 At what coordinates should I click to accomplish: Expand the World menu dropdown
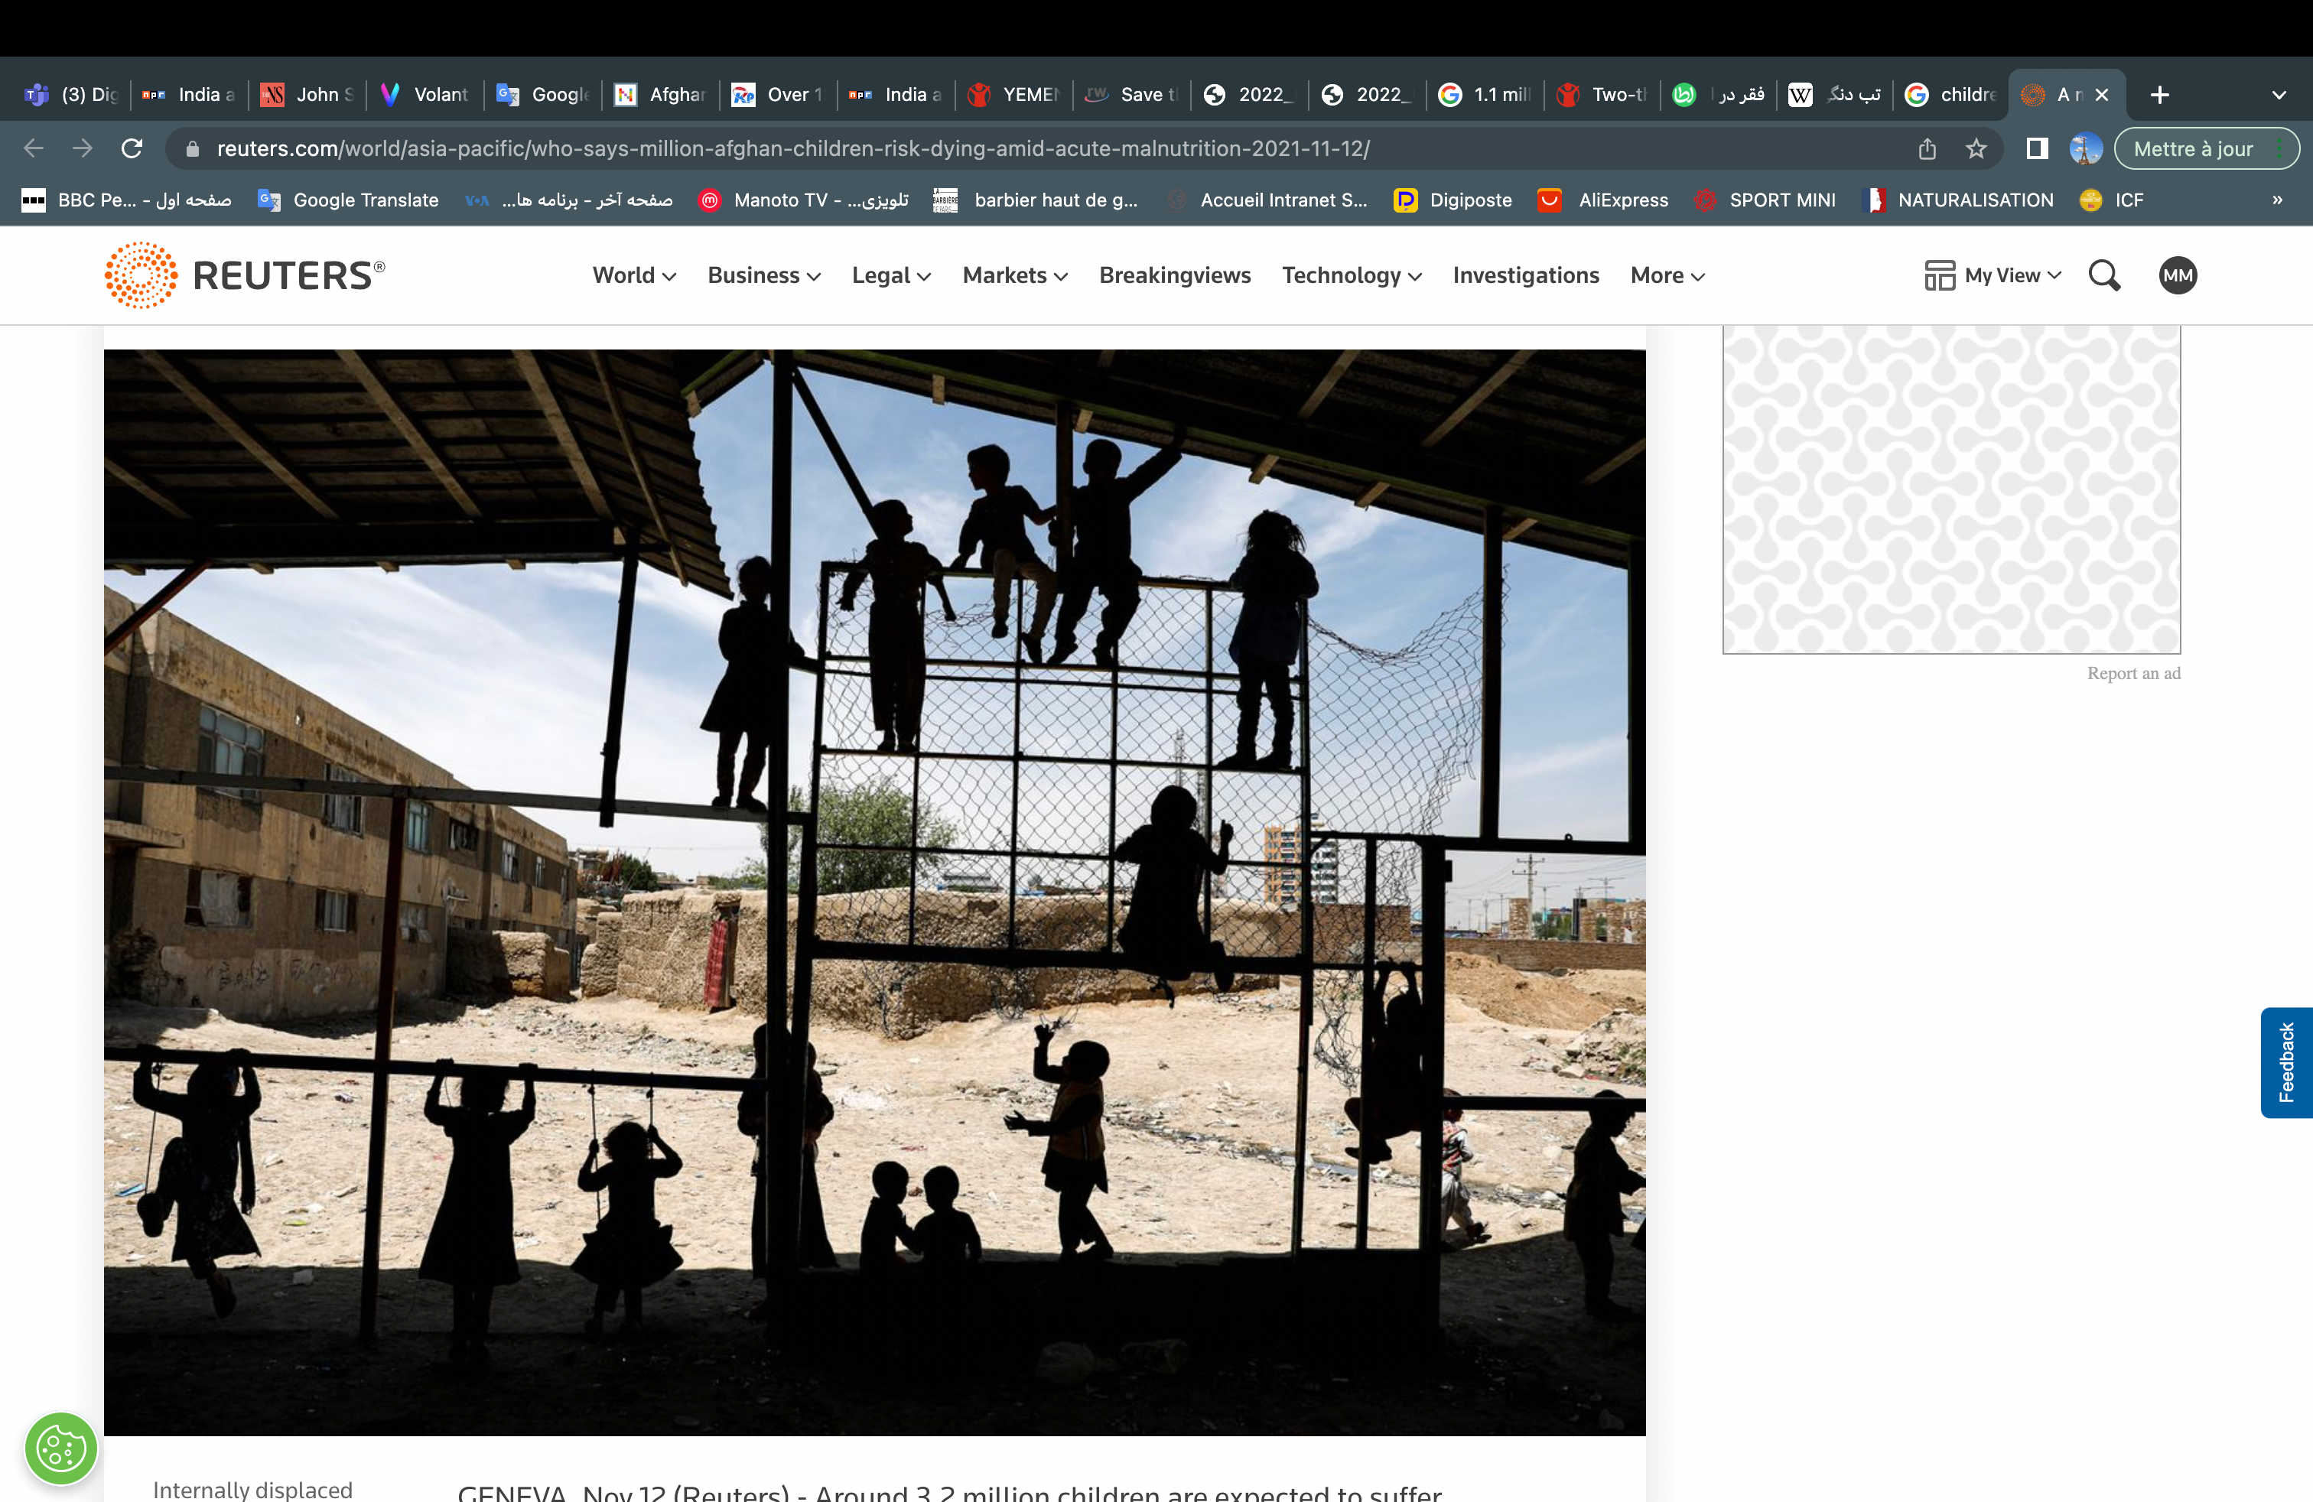[633, 276]
